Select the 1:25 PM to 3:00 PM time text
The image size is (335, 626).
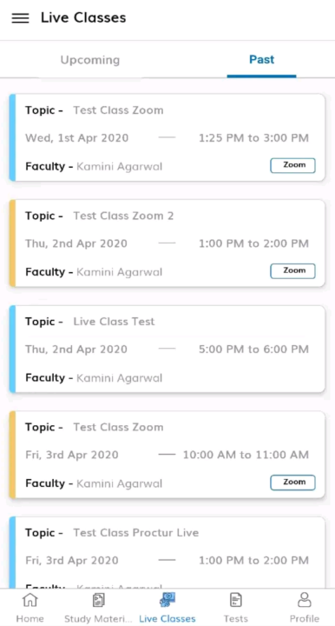click(x=253, y=138)
